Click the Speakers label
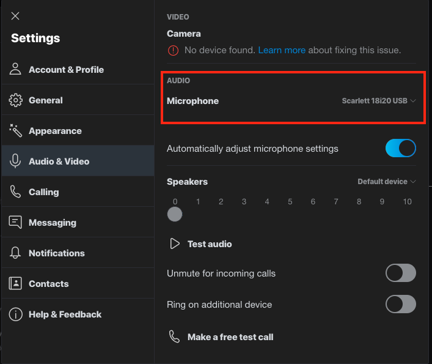432x364 pixels. tap(187, 182)
